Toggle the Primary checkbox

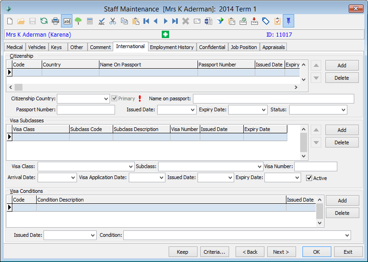[x=114, y=98]
